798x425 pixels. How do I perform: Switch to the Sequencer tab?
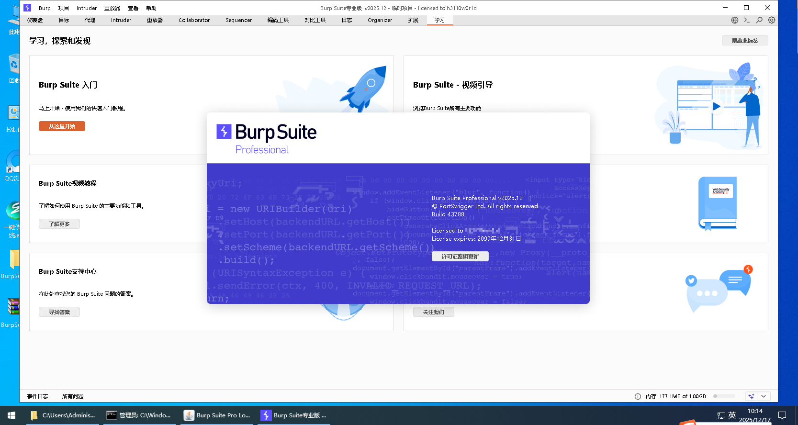(x=238, y=20)
